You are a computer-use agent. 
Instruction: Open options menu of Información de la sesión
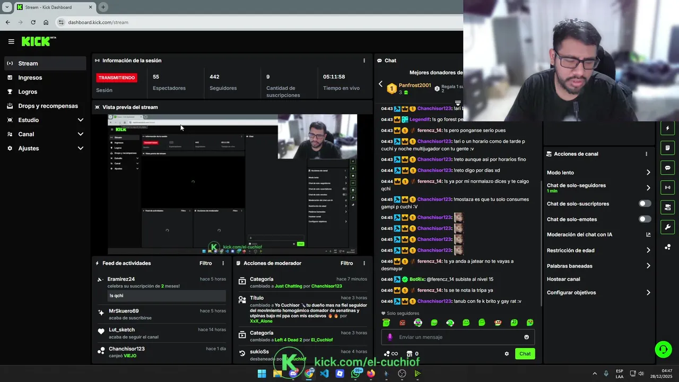click(x=364, y=60)
